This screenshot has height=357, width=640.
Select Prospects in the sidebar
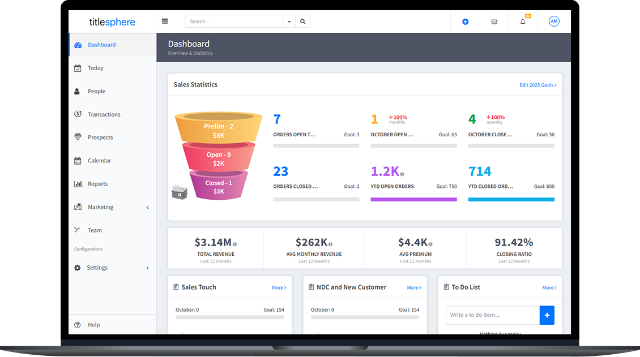100,137
